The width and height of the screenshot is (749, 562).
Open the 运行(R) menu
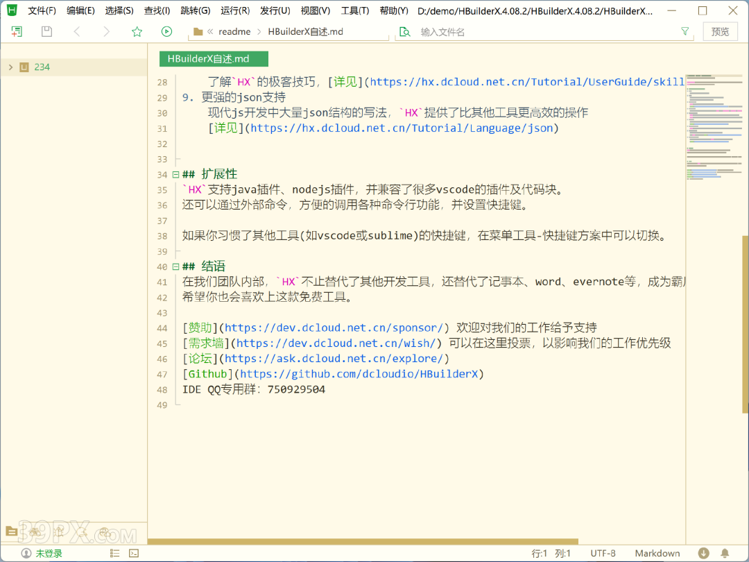point(235,10)
